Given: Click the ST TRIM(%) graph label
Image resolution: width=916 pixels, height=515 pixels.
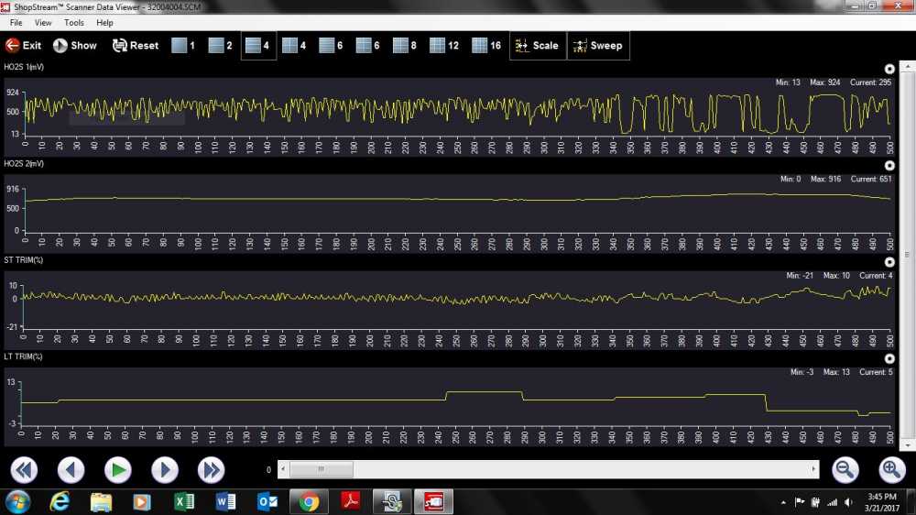Looking at the screenshot, I should pos(24,260).
